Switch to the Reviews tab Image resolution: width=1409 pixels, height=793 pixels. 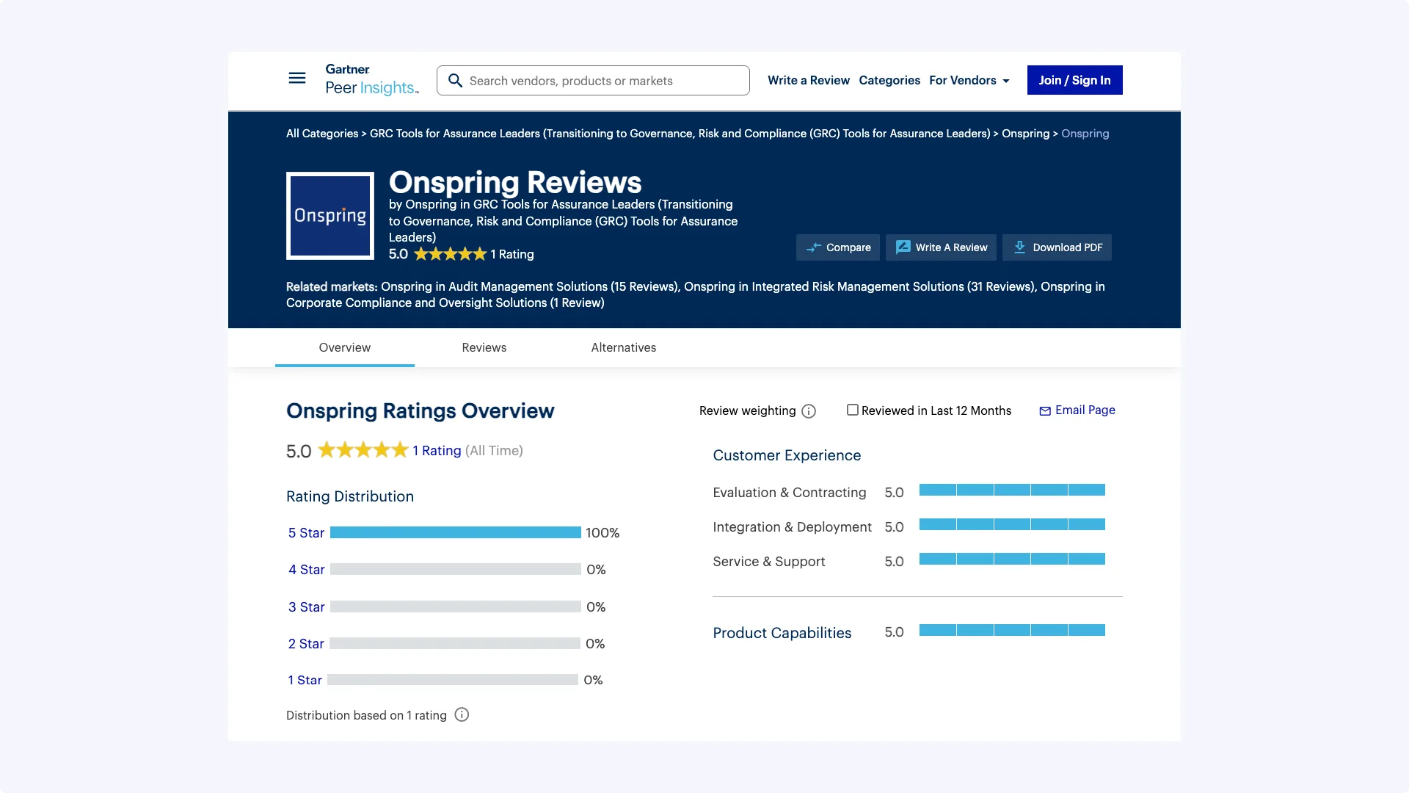click(484, 347)
